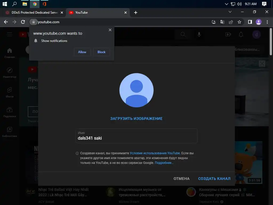Open YouTube account avatar d
273x205 pixels.
(x=256, y=34)
